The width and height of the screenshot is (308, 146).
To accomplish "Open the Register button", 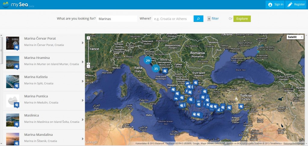I will 296,5.
